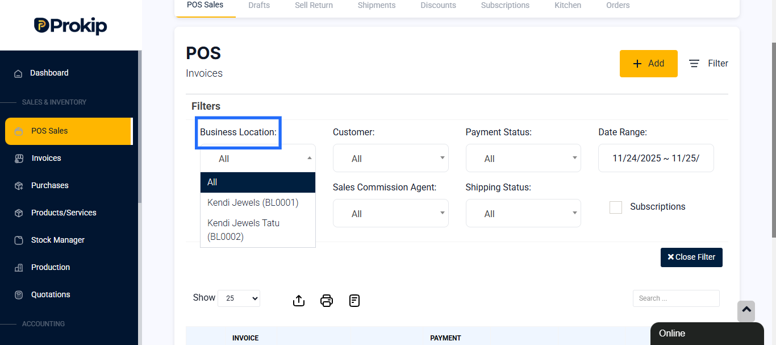Image resolution: width=776 pixels, height=345 pixels.
Task: Open Production in the sidebar
Action: (51, 268)
